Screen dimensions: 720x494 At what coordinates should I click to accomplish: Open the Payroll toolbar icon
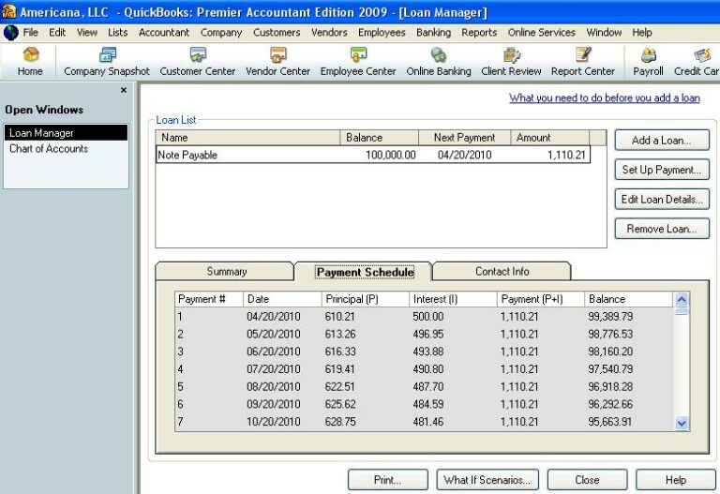pyautogui.click(x=648, y=61)
